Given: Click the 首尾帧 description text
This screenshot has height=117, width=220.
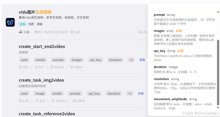Looking at the screenshot, I should pyautogui.click(x=23, y=52).
